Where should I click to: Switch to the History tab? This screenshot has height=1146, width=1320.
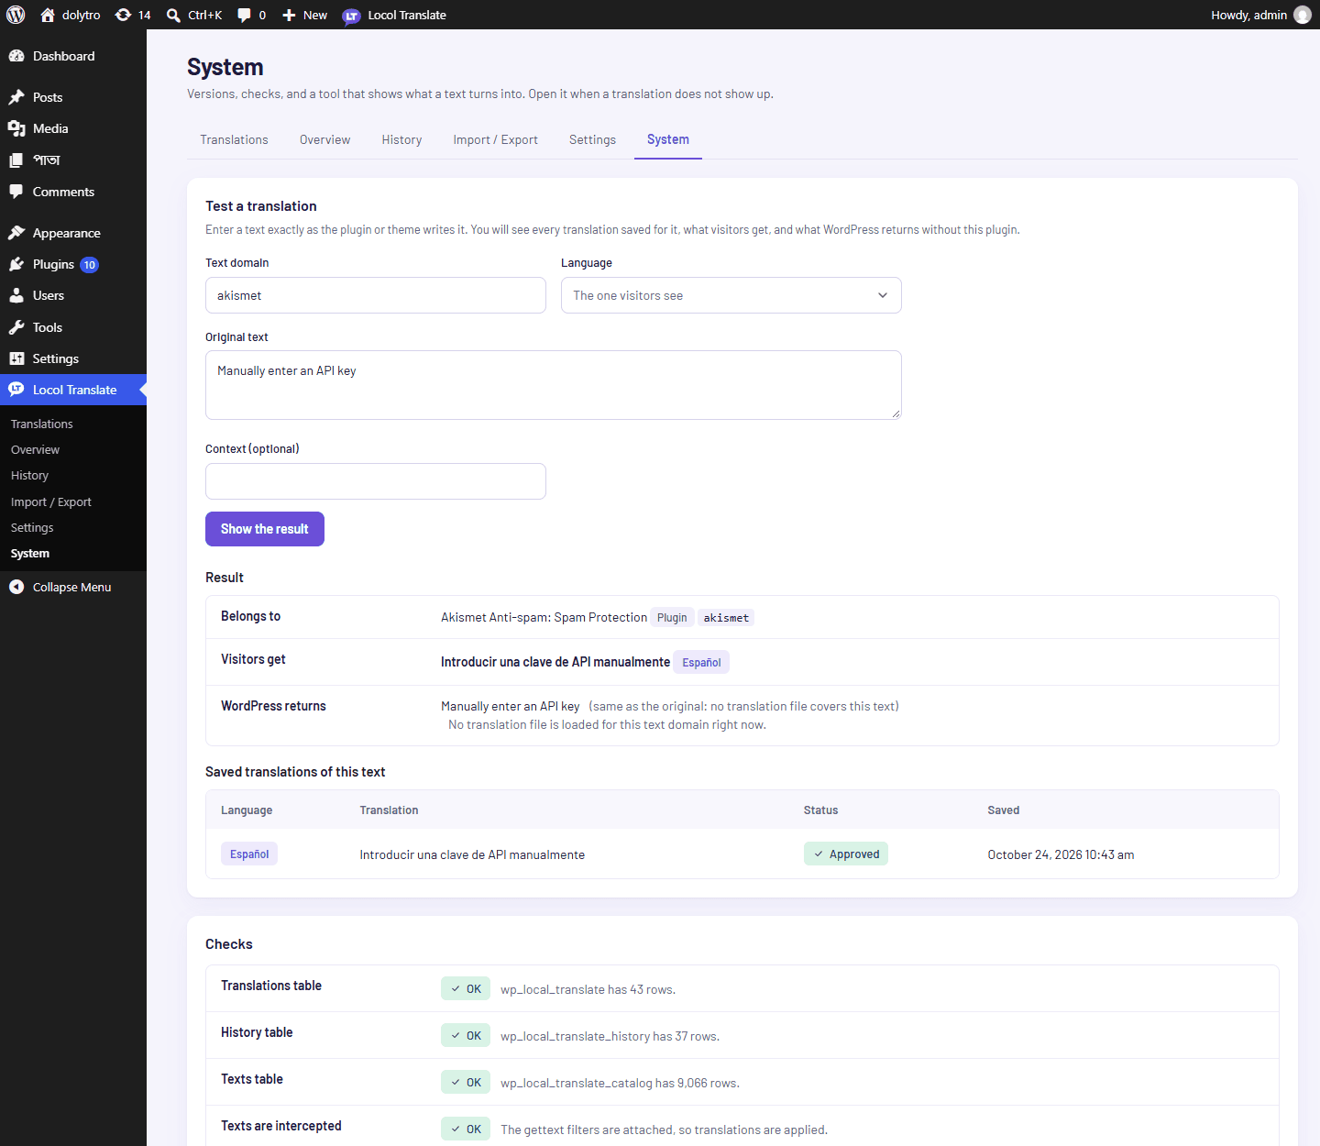tap(402, 139)
